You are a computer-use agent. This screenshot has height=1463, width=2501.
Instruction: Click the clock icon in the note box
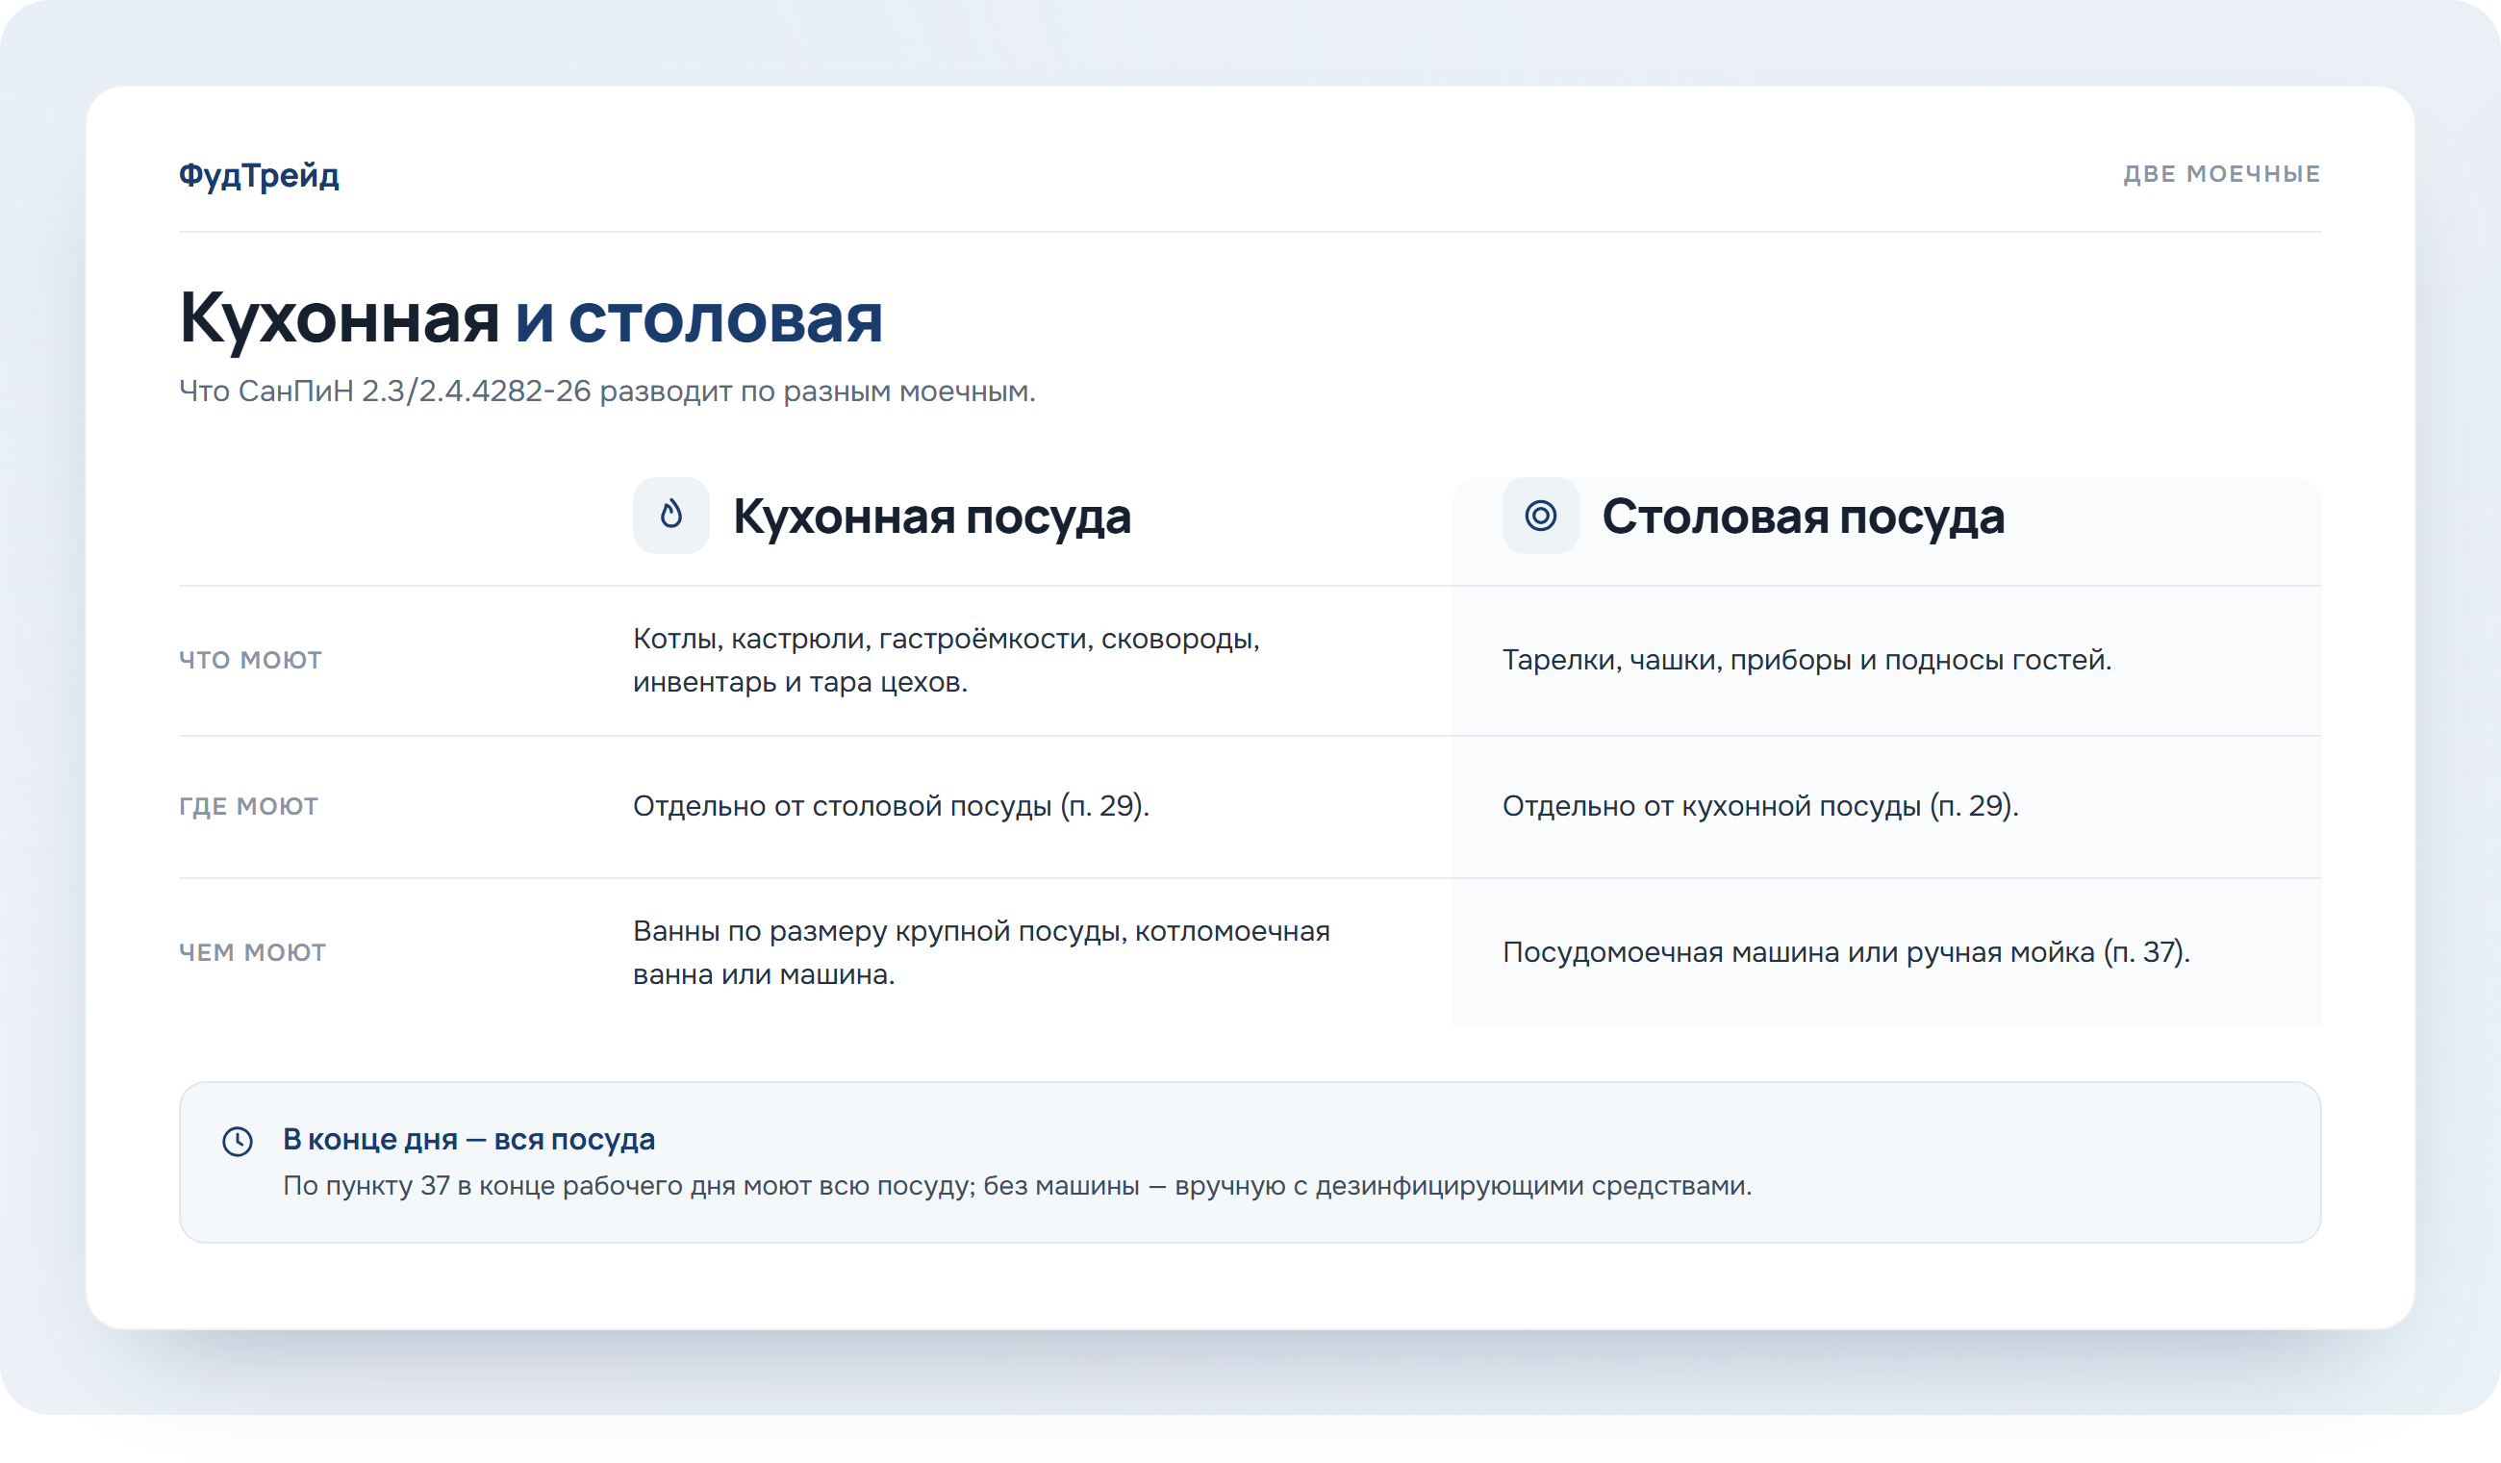pos(238,1142)
